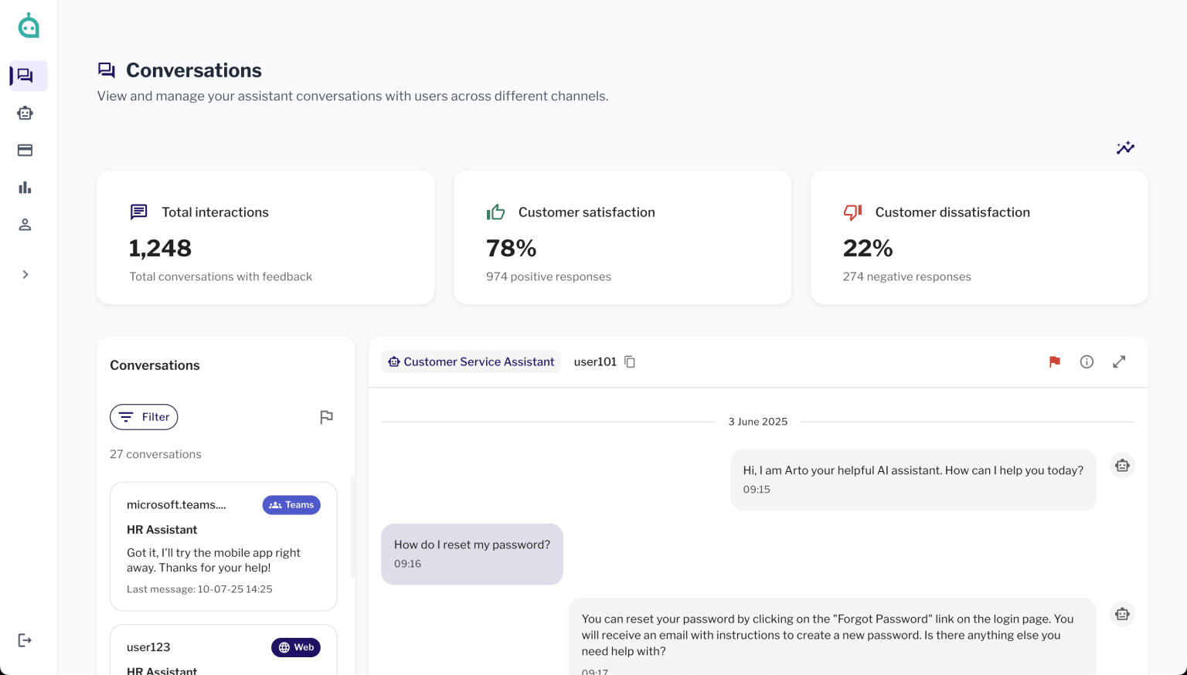Viewport: 1187px width, 675px height.
Task: Open the billing card icon in sidebar
Action: click(25, 150)
